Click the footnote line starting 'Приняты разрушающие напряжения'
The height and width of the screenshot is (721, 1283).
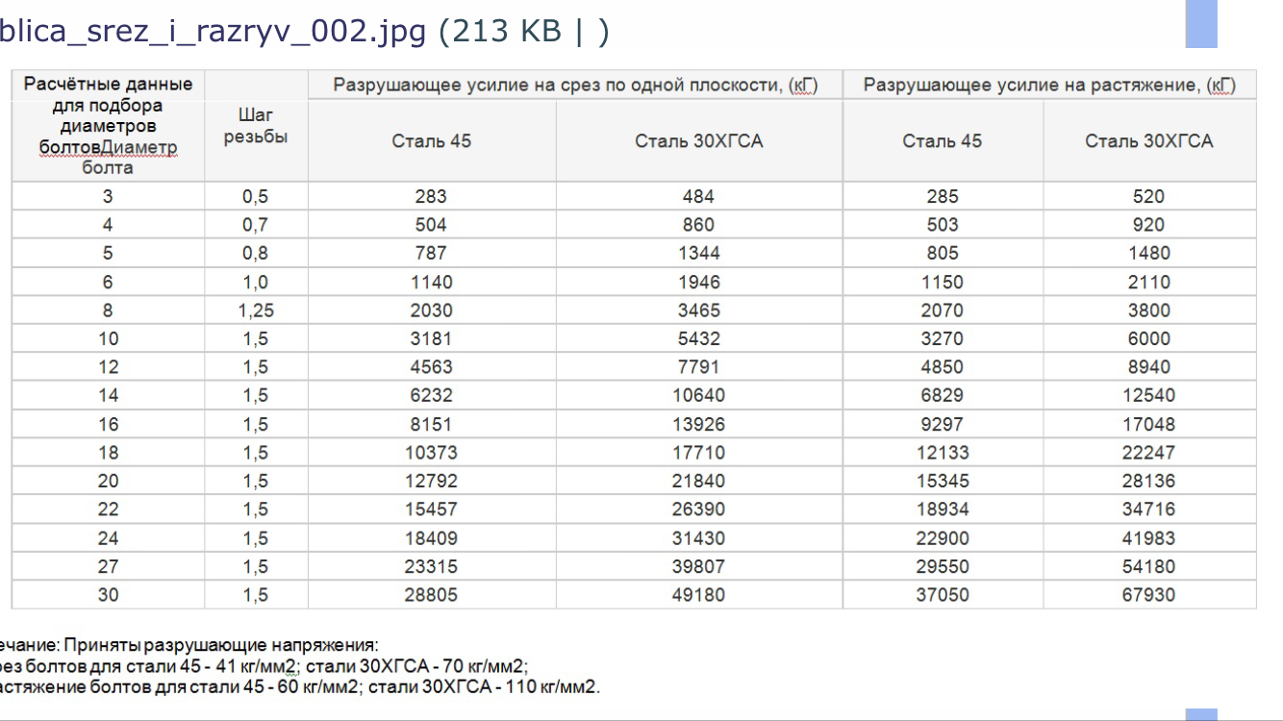(x=192, y=645)
